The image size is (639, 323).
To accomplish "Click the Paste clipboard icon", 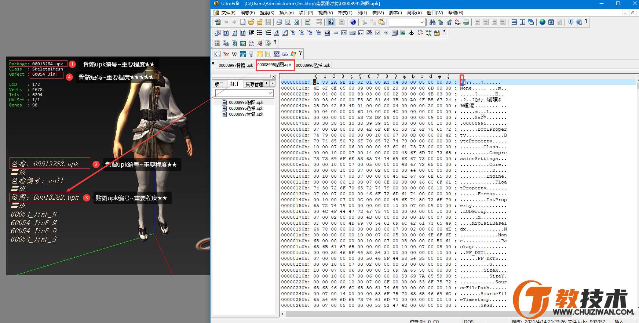I will click(x=381, y=22).
